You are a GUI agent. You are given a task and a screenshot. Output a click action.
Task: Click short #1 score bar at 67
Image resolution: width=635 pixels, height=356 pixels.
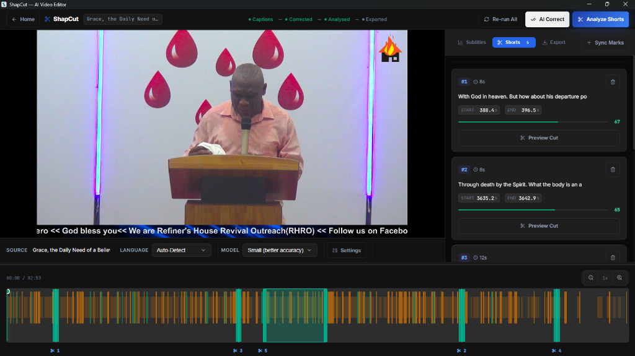[532, 122]
